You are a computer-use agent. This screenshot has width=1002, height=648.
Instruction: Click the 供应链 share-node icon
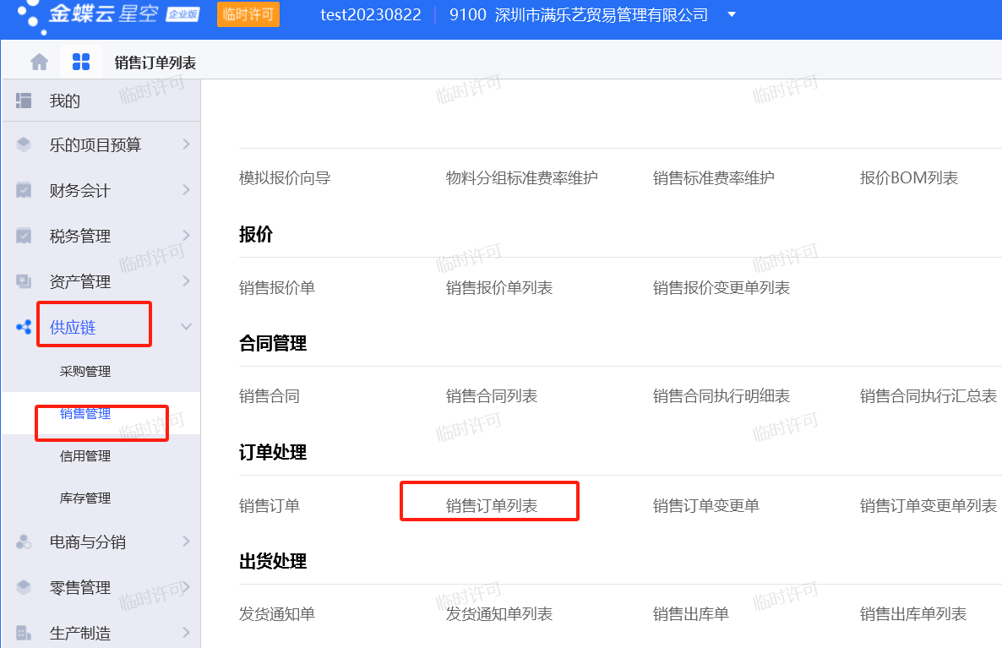(x=24, y=327)
